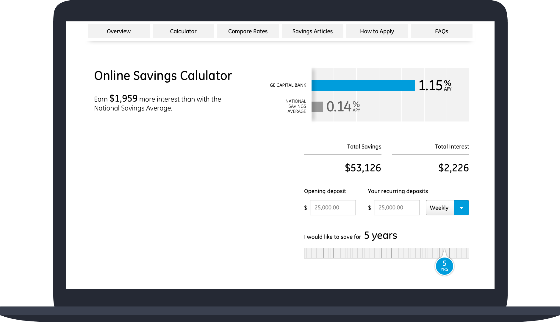Click the blue dropdown arrow beside Weekly
The width and height of the screenshot is (560, 322).
click(x=462, y=208)
